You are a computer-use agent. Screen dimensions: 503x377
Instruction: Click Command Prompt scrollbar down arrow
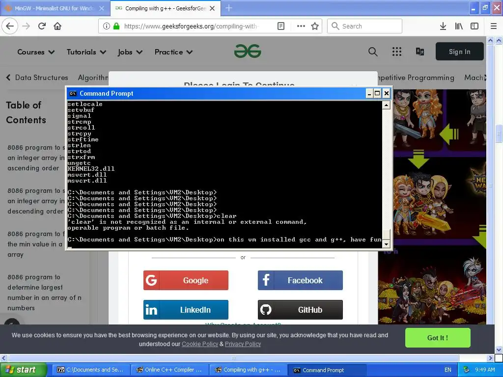click(386, 244)
